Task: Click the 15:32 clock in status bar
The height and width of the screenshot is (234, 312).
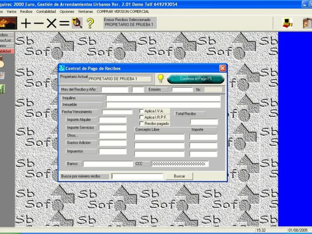Action: click(x=261, y=230)
